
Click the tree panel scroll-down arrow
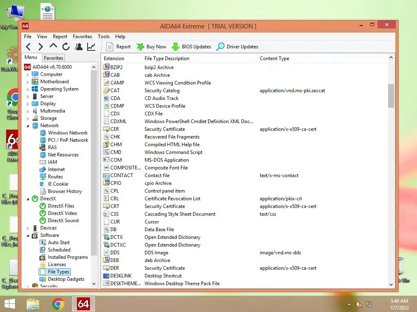pyautogui.click(x=94, y=284)
